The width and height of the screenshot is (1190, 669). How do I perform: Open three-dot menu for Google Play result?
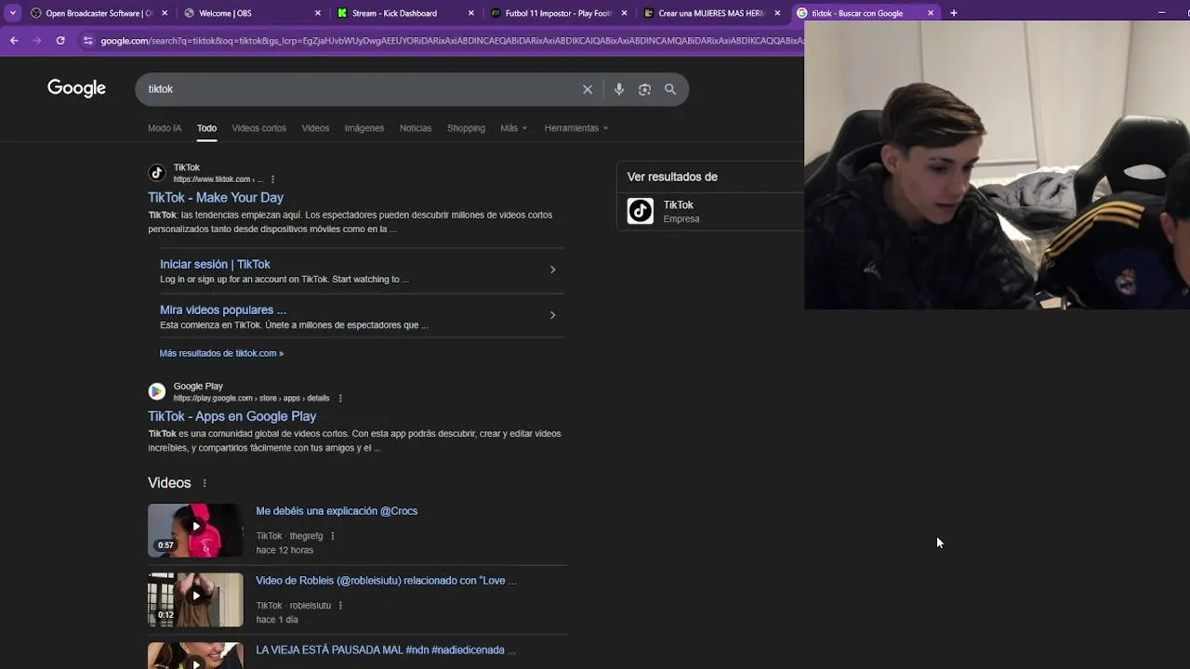[340, 399]
